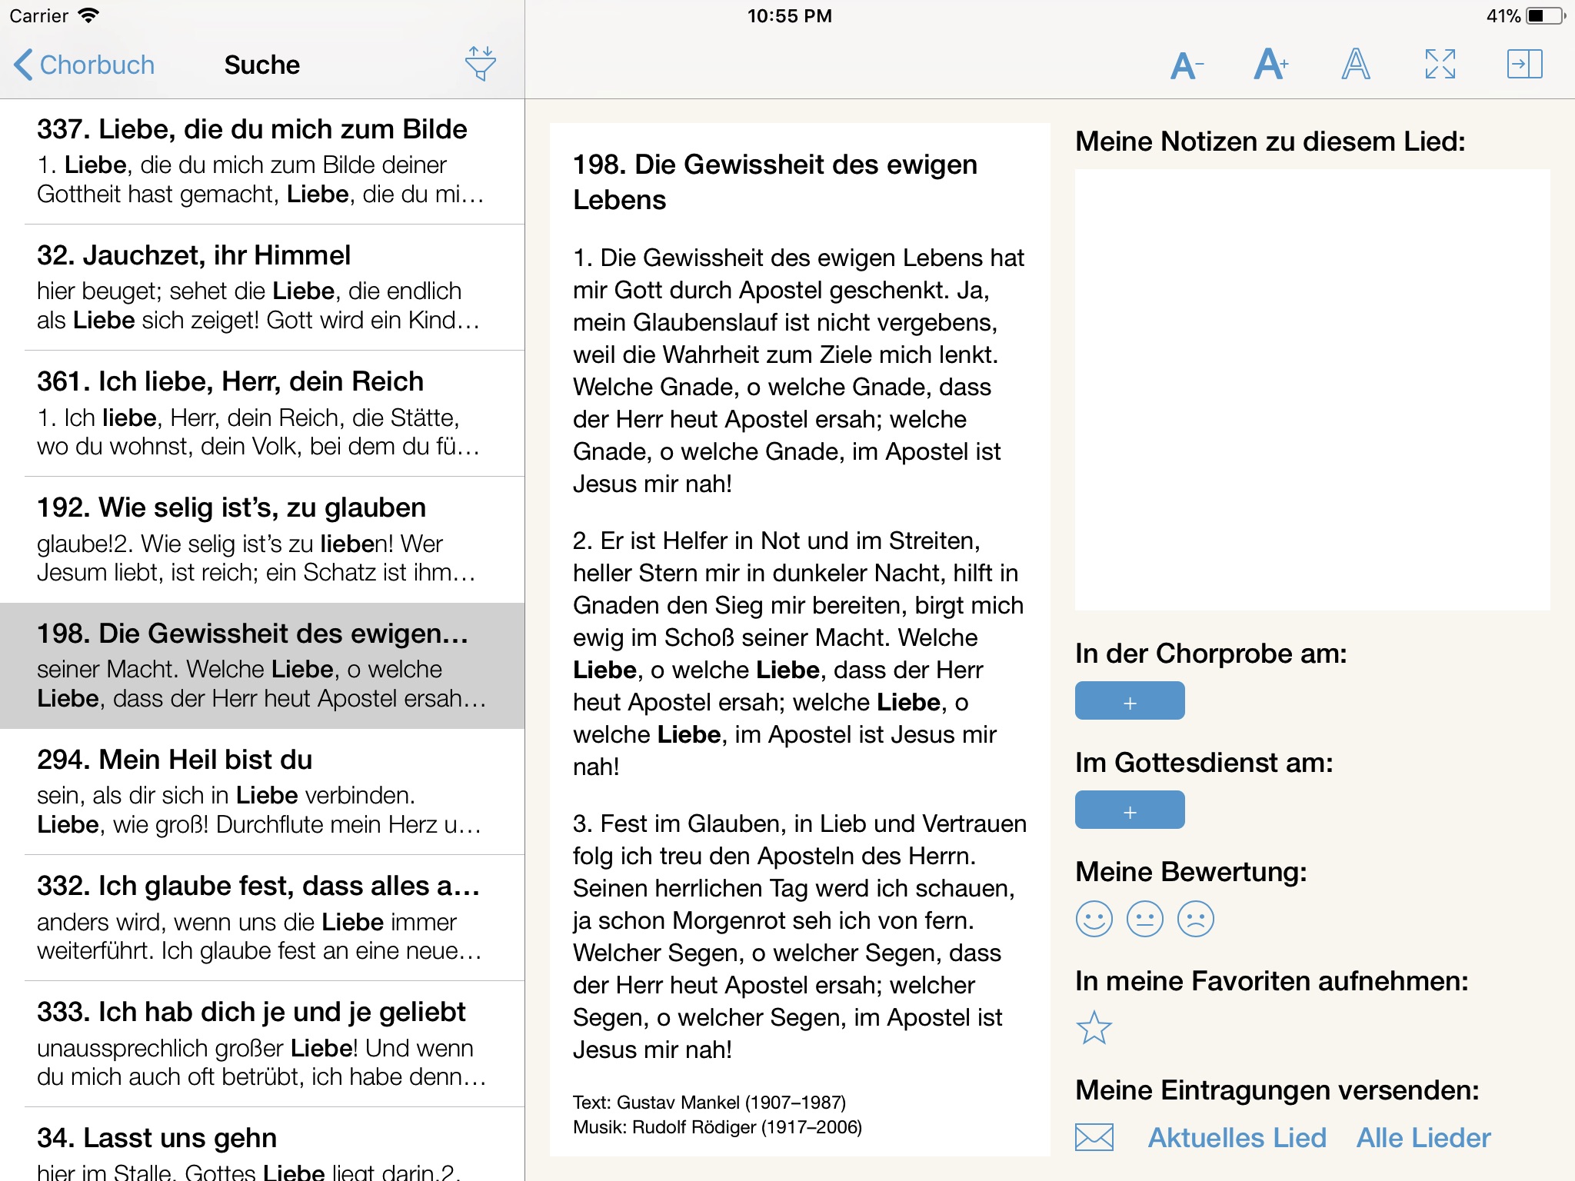The height and width of the screenshot is (1181, 1575).
Task: Open 192. Wie selig ist's, zu glauben
Action: pos(262,540)
